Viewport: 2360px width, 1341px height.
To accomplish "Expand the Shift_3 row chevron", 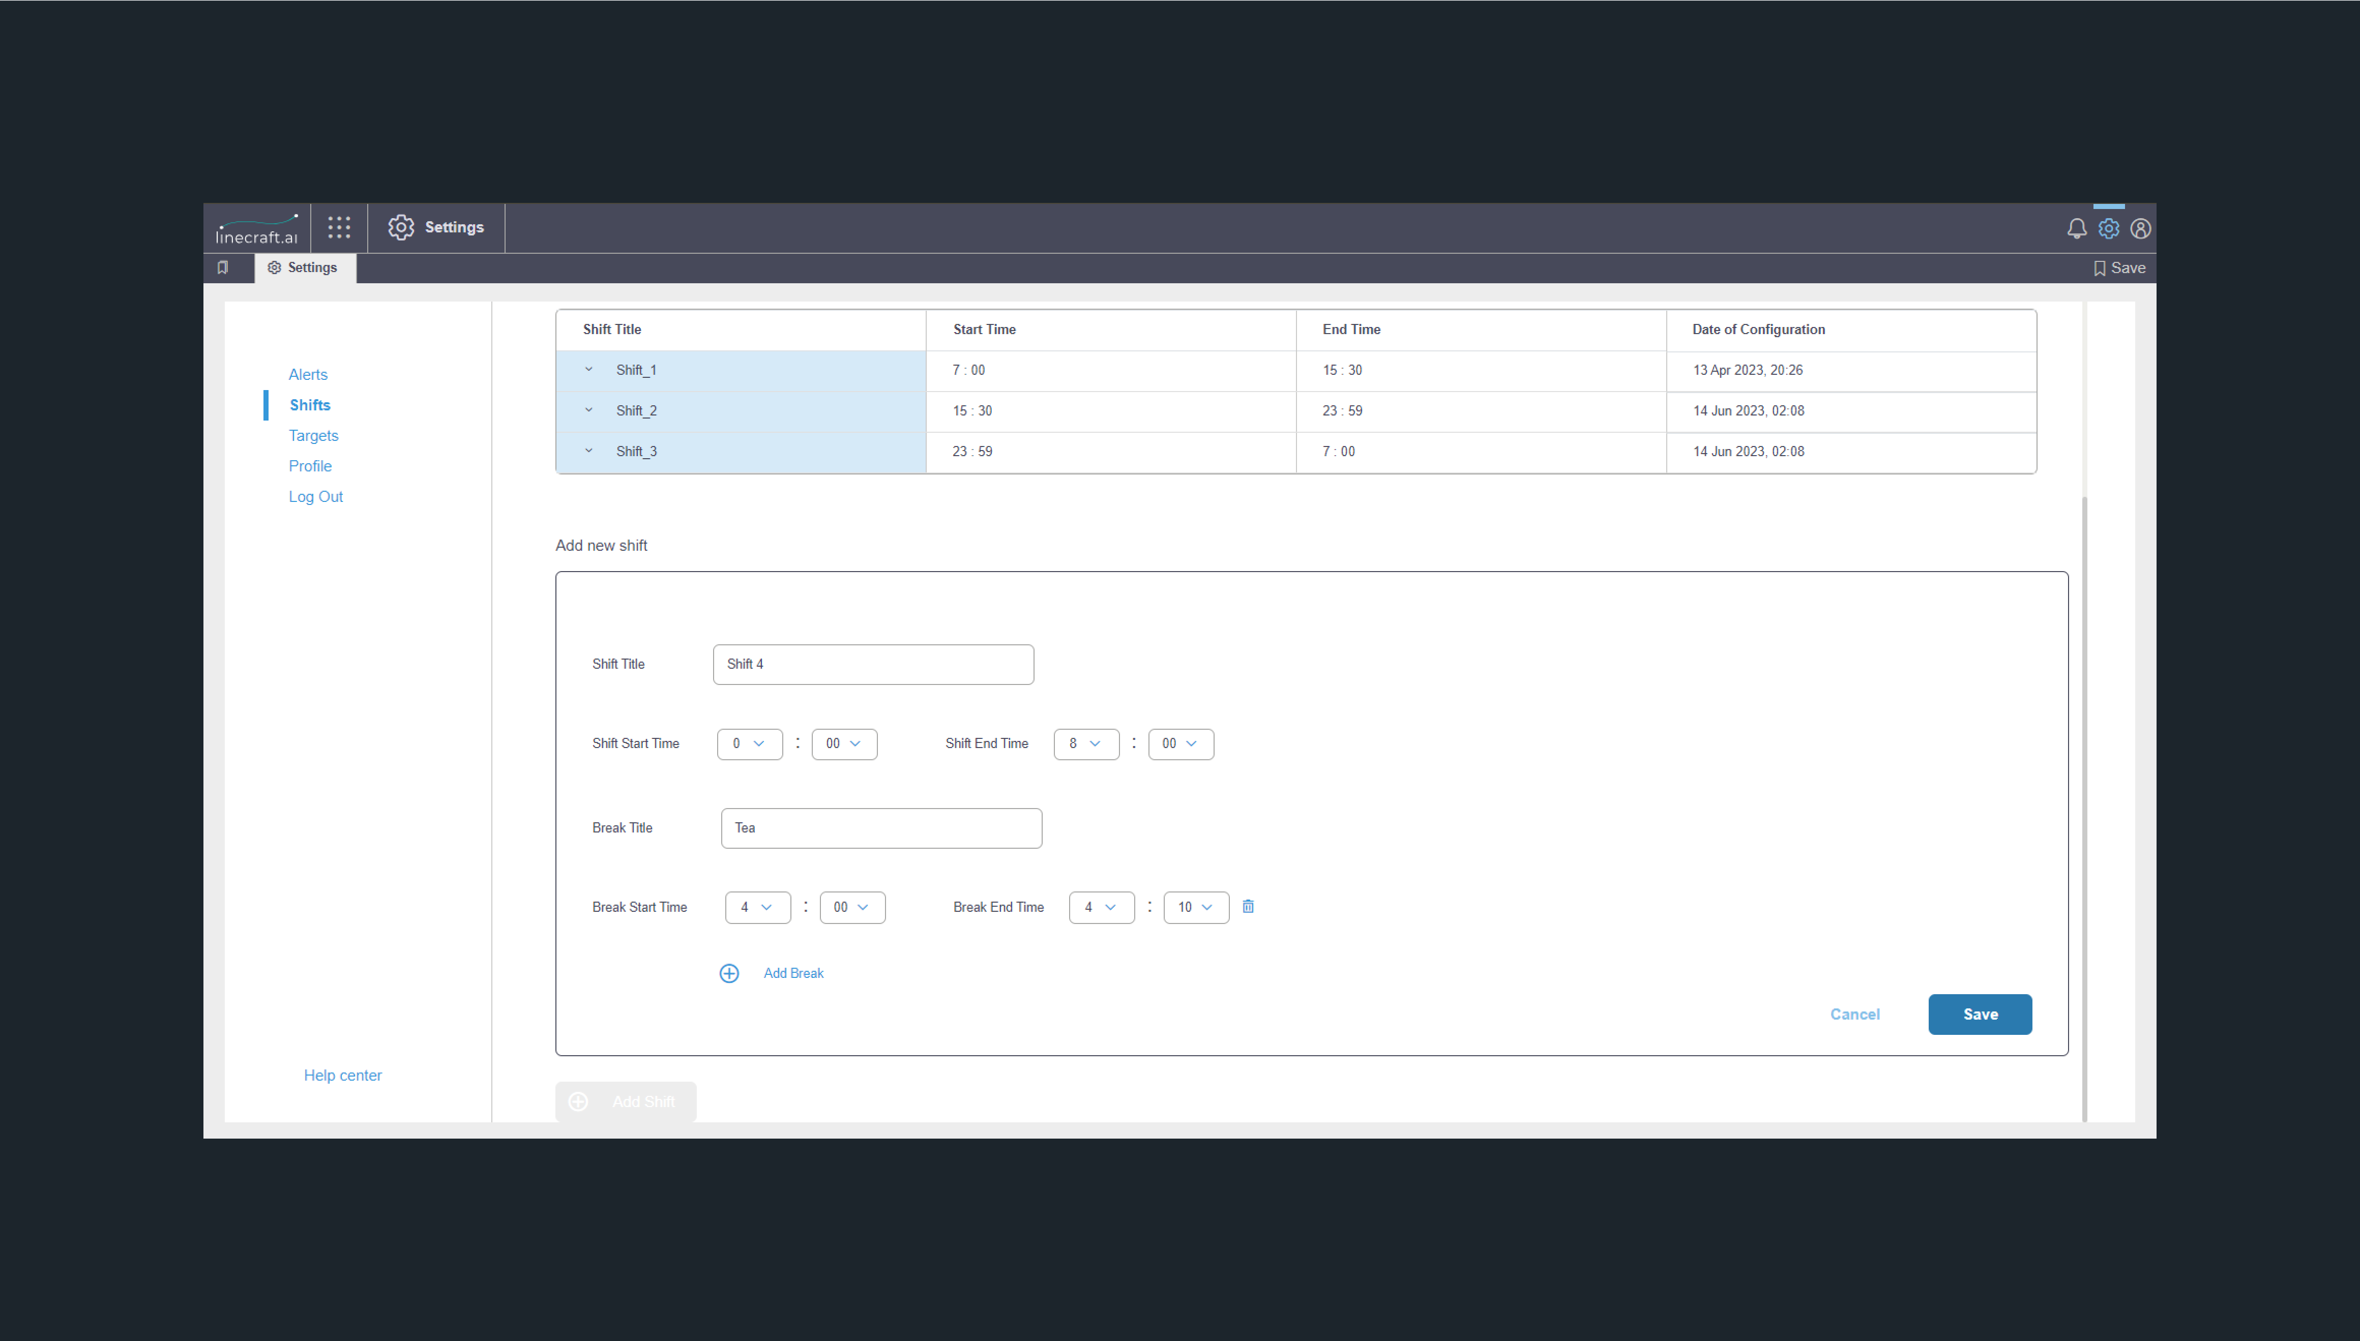I will pos(588,451).
